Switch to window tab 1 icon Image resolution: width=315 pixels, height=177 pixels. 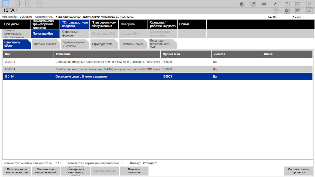[x=6, y=3]
